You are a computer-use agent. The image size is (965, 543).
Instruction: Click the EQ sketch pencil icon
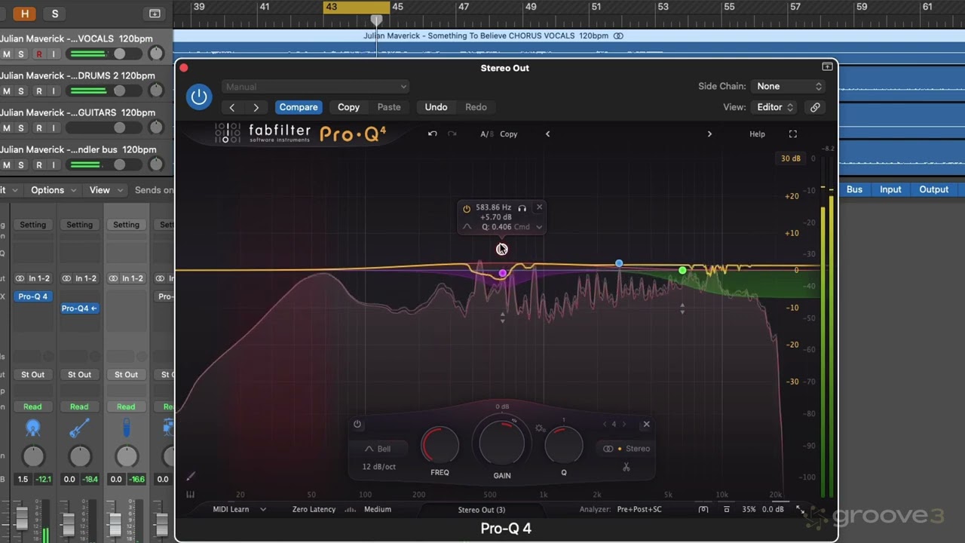click(x=191, y=476)
